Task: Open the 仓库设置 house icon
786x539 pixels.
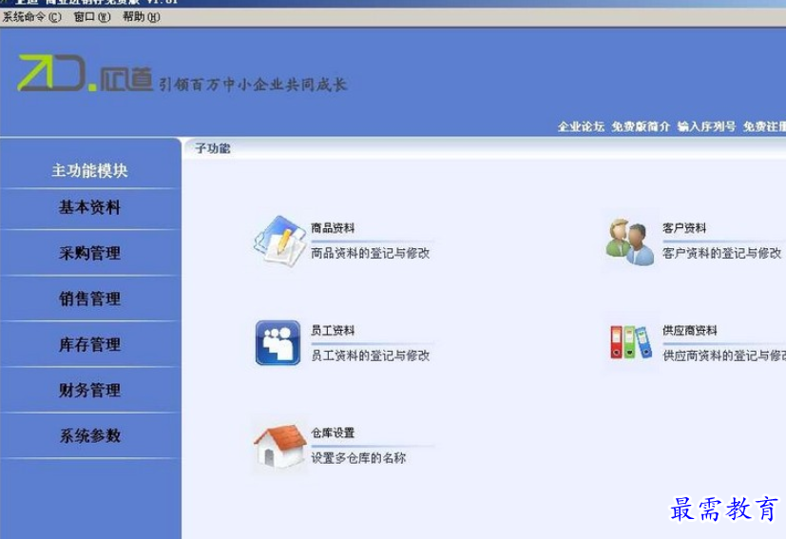Action: [279, 446]
